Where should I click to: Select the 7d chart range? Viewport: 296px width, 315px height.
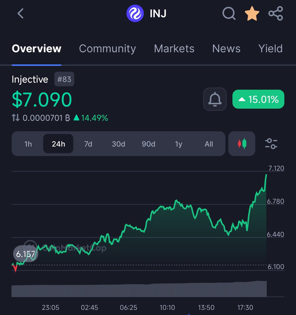[x=88, y=144]
